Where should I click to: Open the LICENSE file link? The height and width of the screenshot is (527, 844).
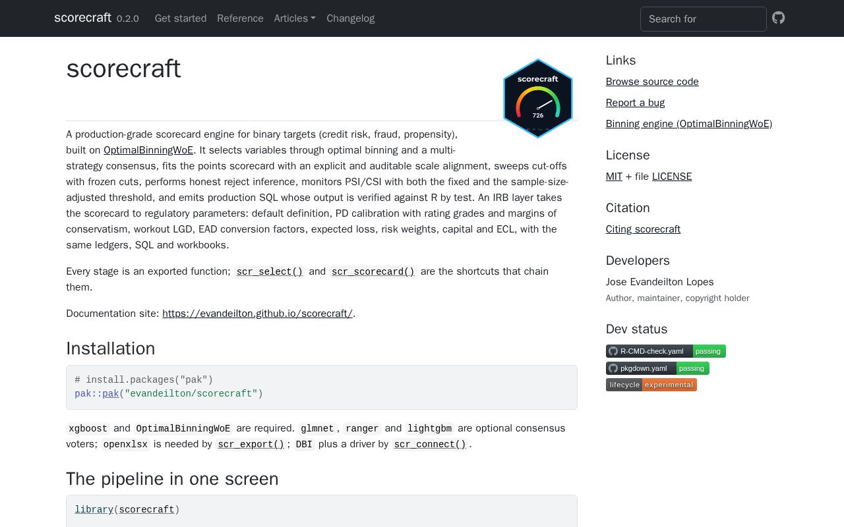672,177
